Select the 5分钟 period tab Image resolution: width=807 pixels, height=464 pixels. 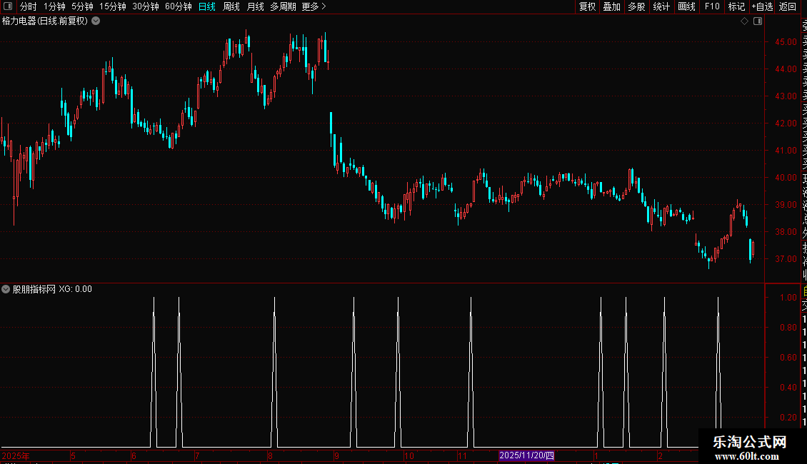(82, 6)
